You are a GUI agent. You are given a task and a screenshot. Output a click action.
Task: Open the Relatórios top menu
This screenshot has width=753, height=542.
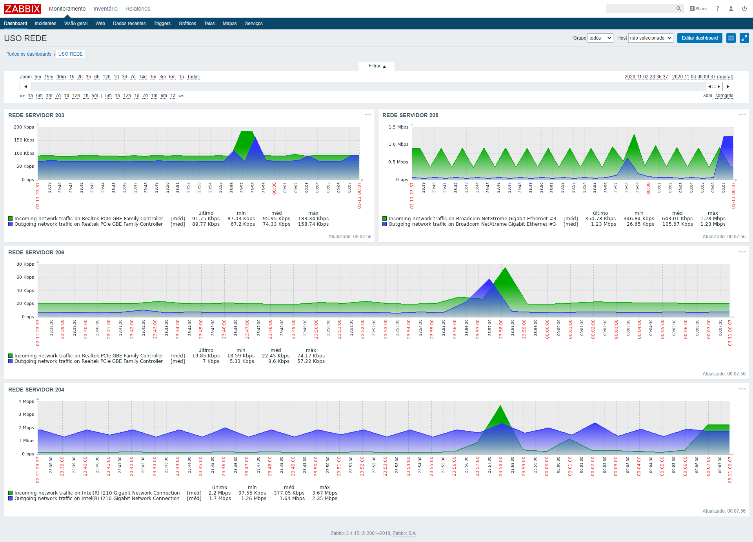click(x=138, y=9)
